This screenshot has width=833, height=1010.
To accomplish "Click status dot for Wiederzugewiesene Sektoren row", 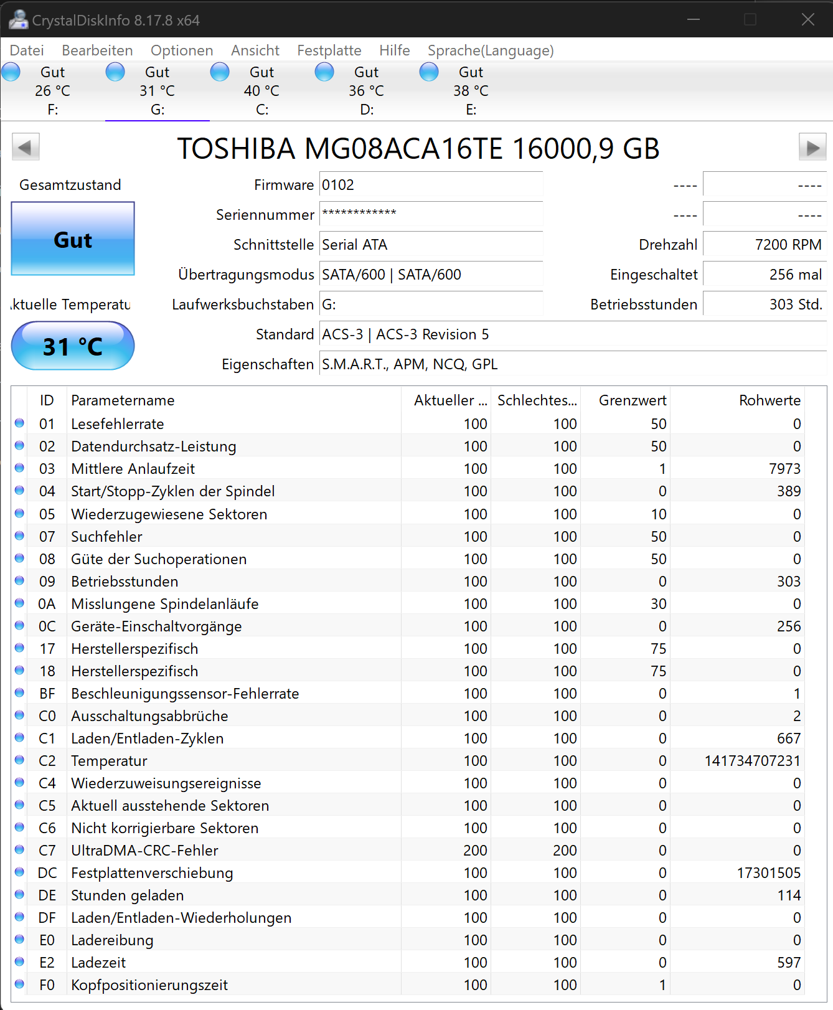I will tap(19, 513).
